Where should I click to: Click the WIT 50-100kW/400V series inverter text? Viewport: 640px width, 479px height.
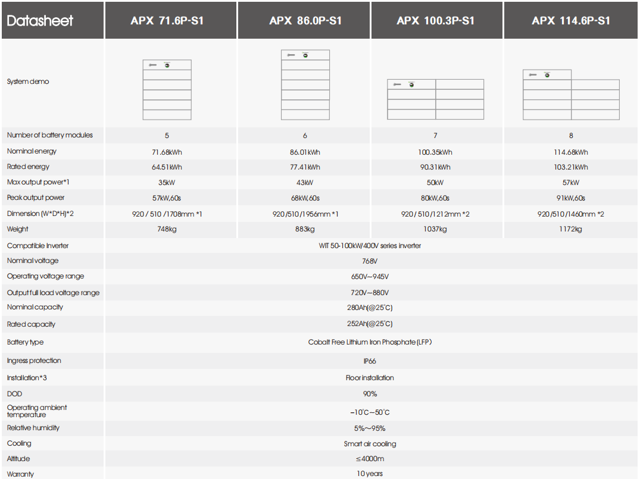(x=370, y=246)
